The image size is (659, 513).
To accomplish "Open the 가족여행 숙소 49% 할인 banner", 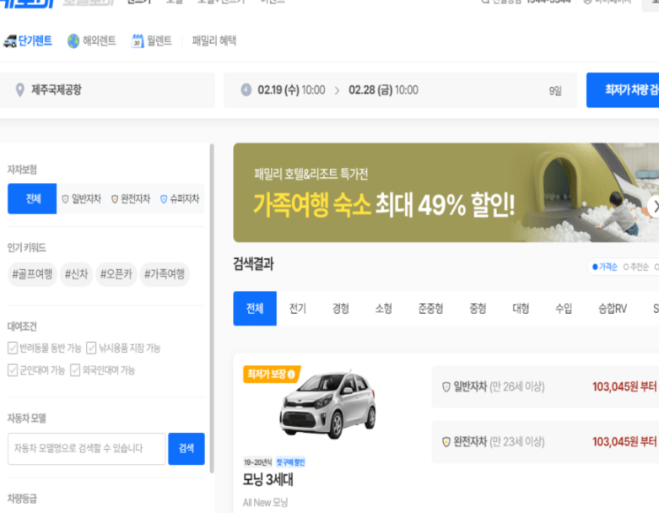I will [446, 193].
